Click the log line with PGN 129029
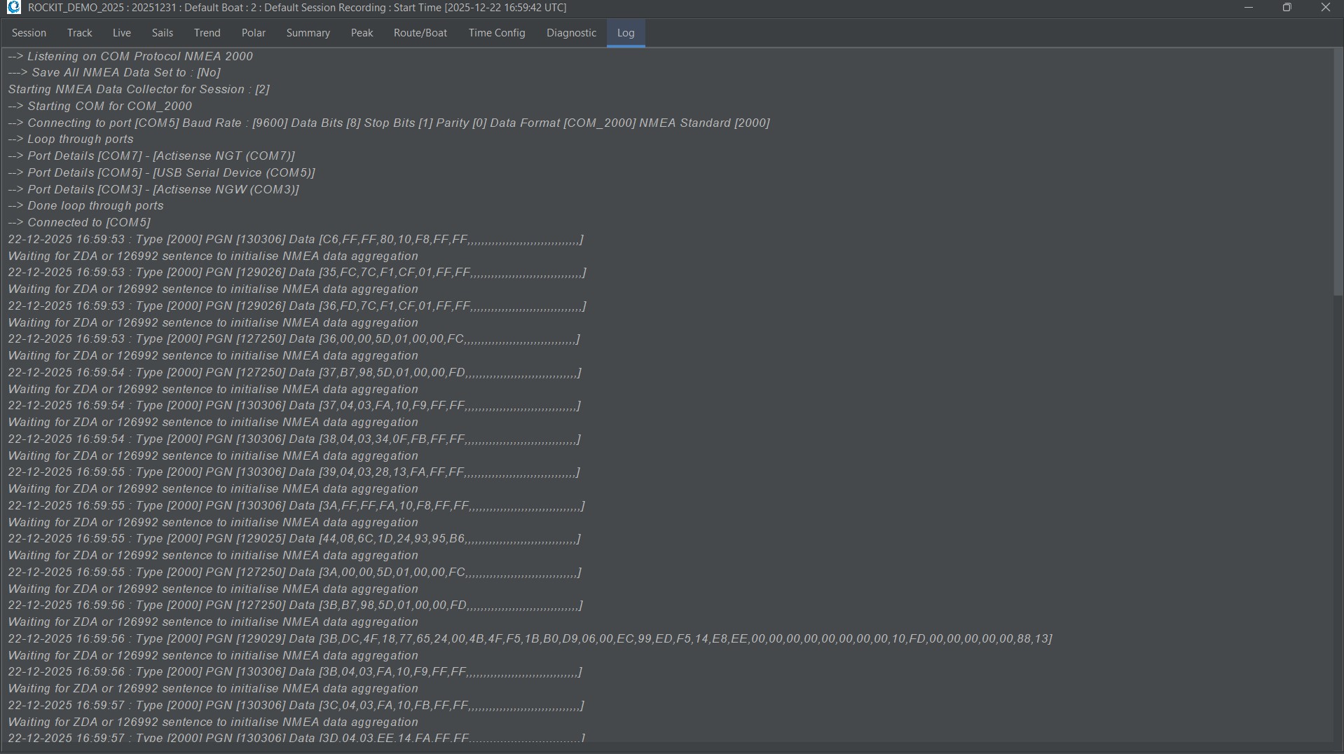Viewport: 1344px width, 754px height. pyautogui.click(x=529, y=639)
